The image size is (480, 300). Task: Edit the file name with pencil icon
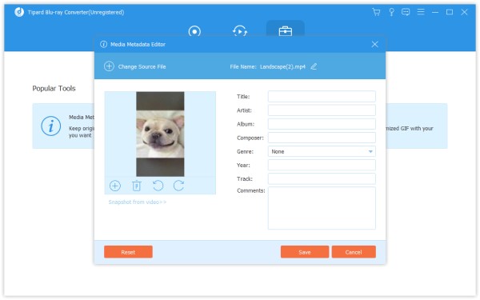click(314, 66)
